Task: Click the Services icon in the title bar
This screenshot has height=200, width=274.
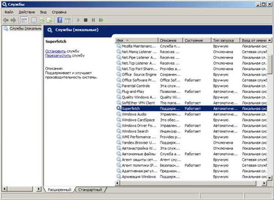Action: pyautogui.click(x=5, y=5)
